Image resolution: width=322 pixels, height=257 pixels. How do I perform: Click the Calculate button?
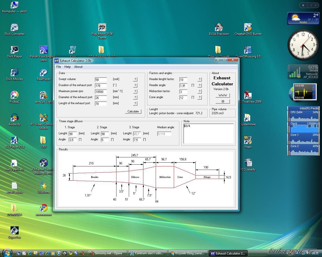tap(133, 111)
